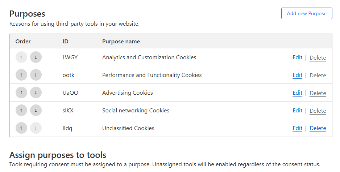Move Analytics and Customization Cookies down
Viewport: 340px width, 172px height.
[x=36, y=57]
